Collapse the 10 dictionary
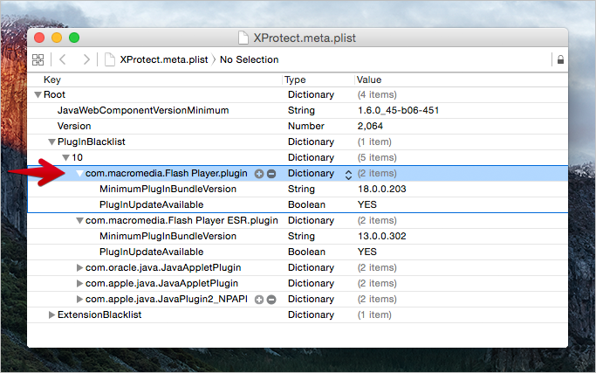Screen dimensions: 596x373 coord(65,157)
